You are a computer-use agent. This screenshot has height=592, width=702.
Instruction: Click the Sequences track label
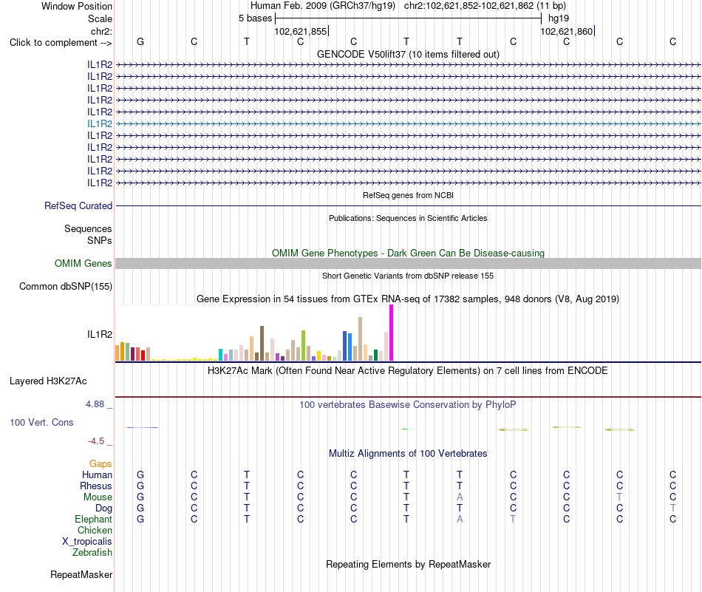point(88,229)
